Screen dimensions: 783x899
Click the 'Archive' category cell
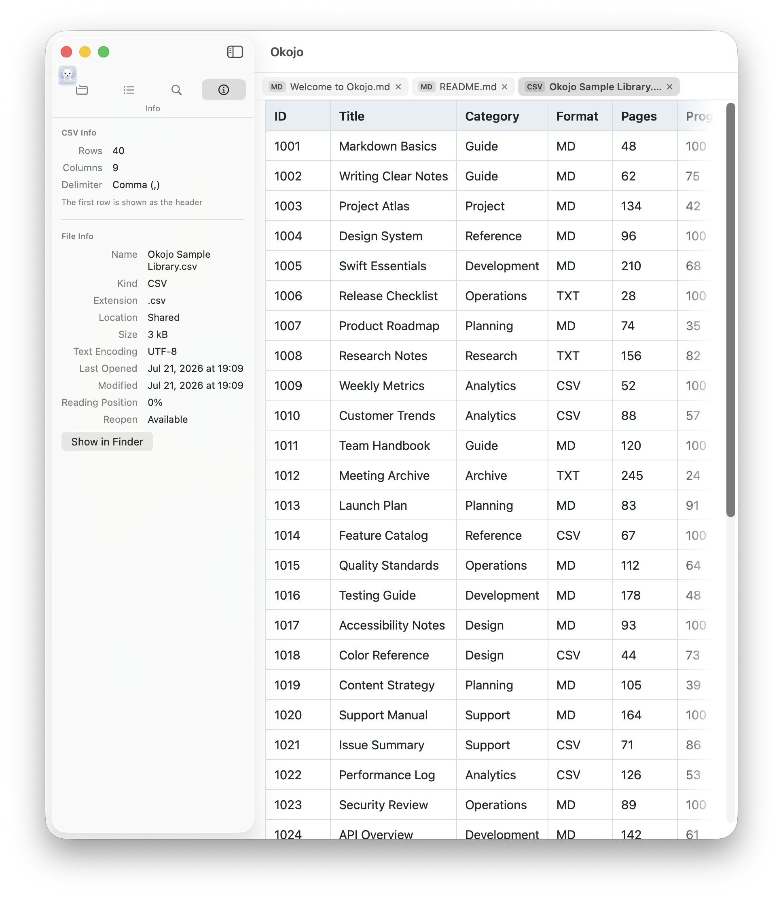(502, 475)
